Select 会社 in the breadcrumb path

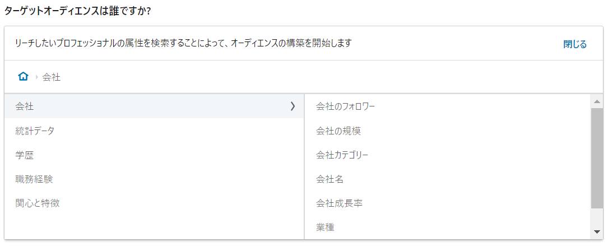click(52, 77)
